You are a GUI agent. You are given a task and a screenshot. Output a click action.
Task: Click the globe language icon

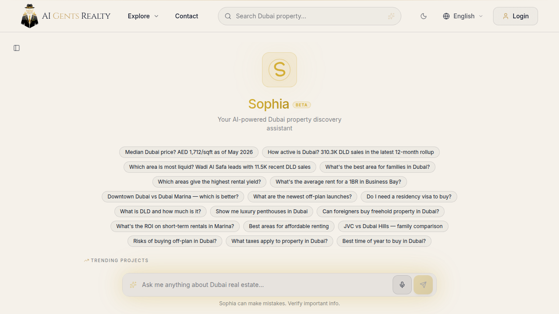click(446, 16)
